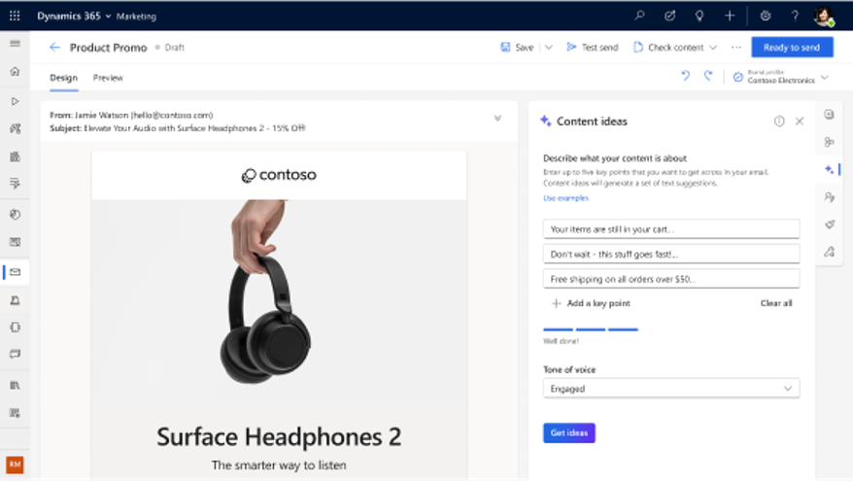
Task: Open the top icon in right toolbox
Action: pyautogui.click(x=829, y=115)
